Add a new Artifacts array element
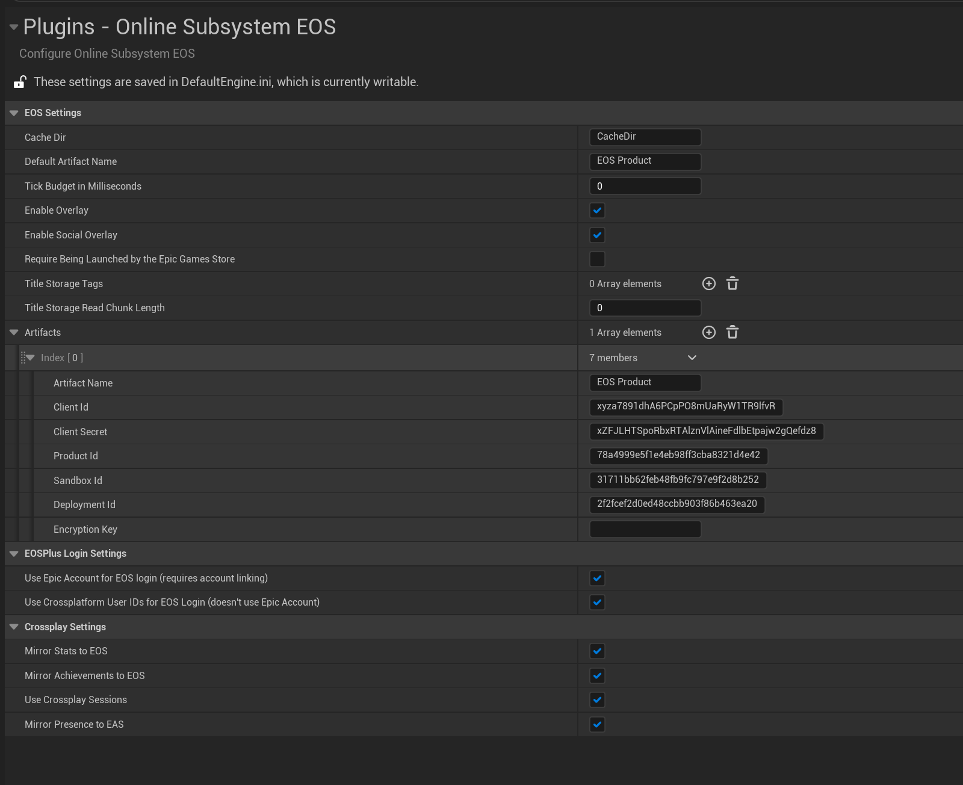Viewport: 963px width, 785px height. (709, 332)
